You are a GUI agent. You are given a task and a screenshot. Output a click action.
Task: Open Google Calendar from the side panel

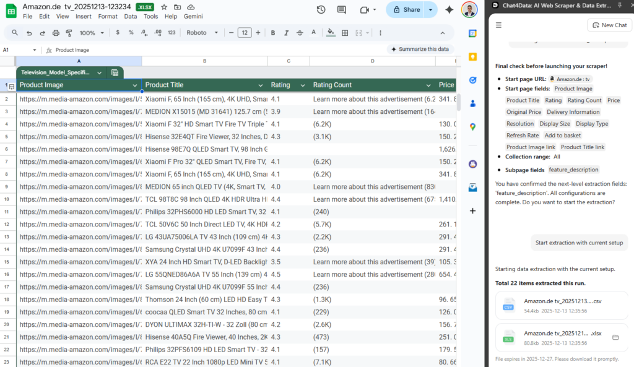tap(472, 33)
